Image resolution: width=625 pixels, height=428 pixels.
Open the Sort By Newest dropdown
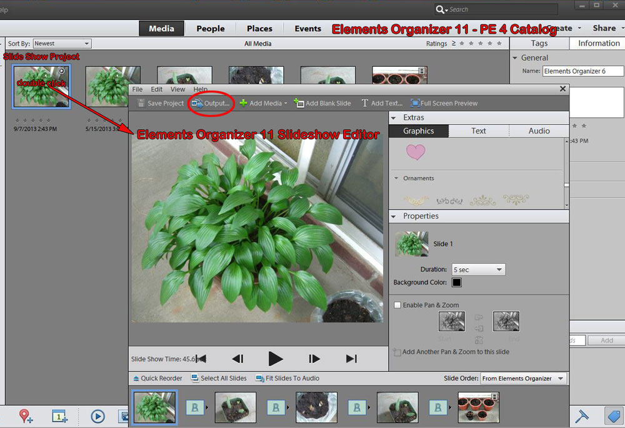[x=62, y=44]
